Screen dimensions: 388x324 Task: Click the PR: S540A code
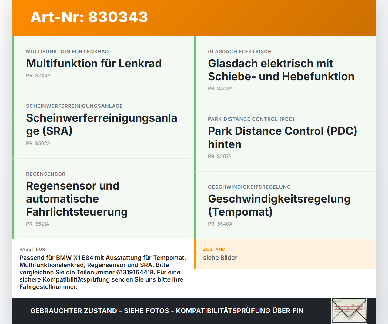pos(220,224)
